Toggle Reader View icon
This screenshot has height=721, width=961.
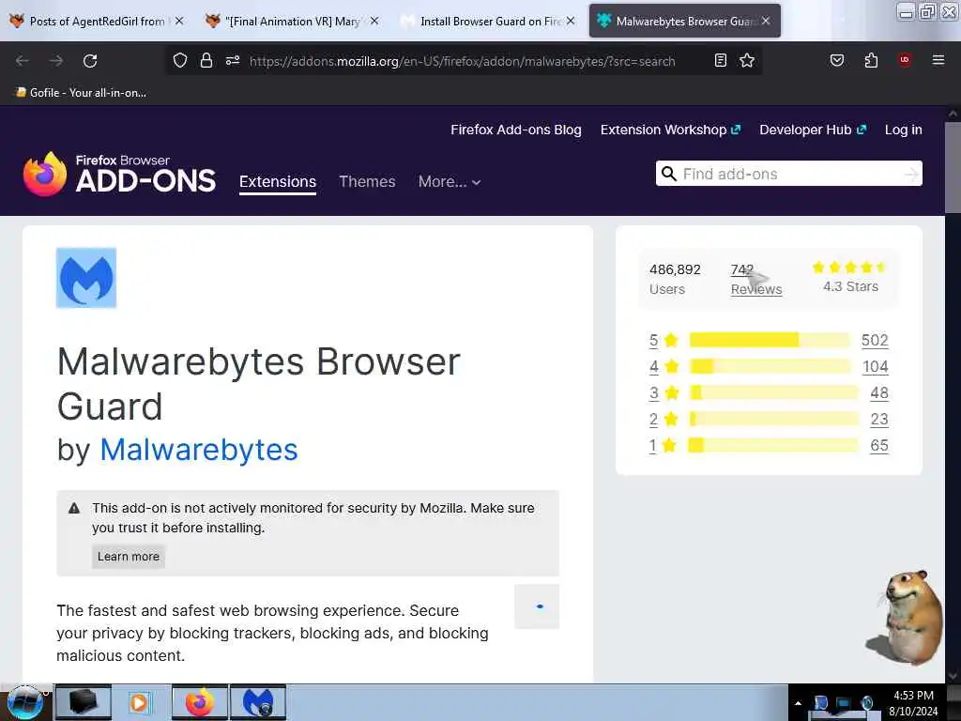coord(721,60)
